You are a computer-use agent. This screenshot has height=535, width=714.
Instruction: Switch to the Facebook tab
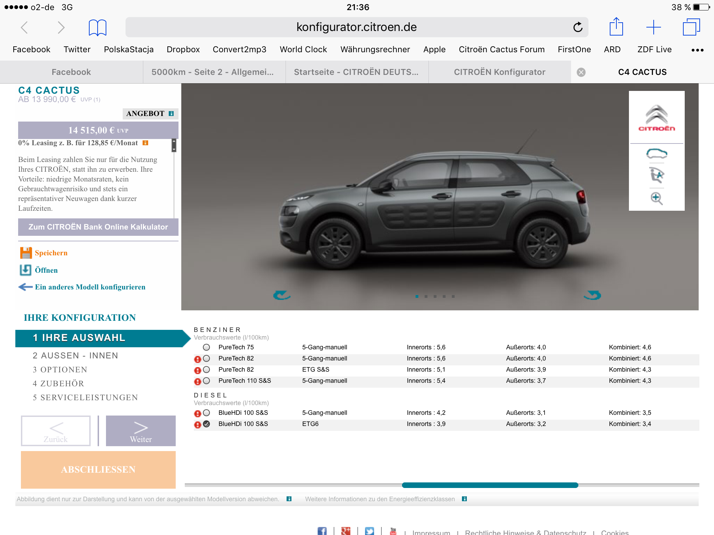pos(71,72)
